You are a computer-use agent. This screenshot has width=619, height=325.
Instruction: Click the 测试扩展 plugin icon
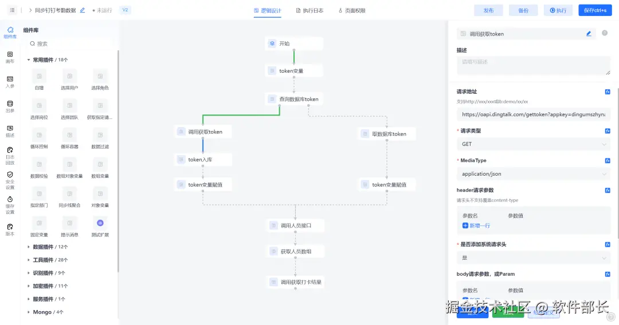(100, 223)
